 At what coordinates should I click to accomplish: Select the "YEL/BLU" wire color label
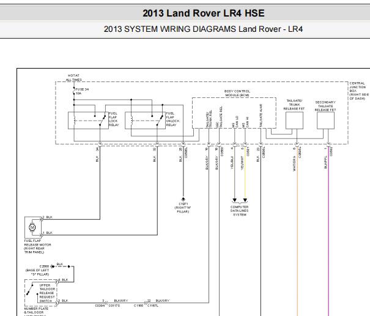click(232, 163)
